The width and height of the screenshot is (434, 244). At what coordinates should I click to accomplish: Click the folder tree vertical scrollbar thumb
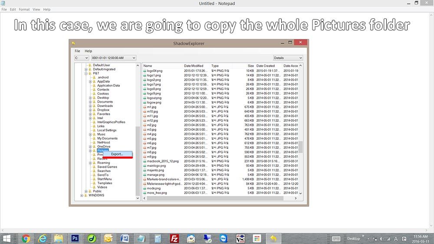point(138,161)
